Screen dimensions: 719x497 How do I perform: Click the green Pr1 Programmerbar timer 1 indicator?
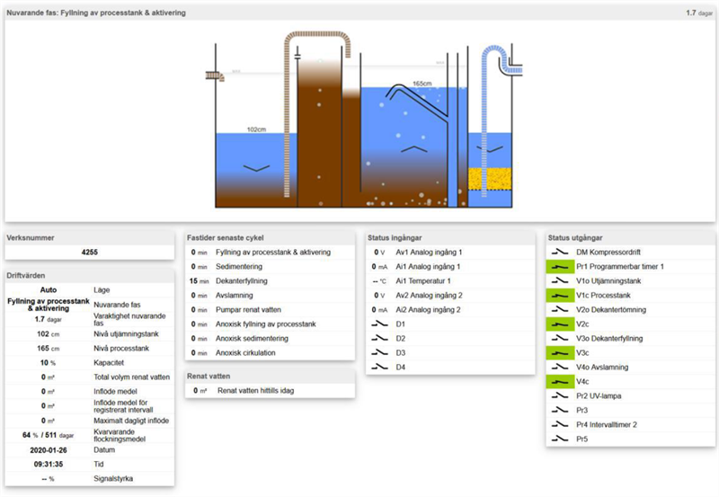[558, 266]
